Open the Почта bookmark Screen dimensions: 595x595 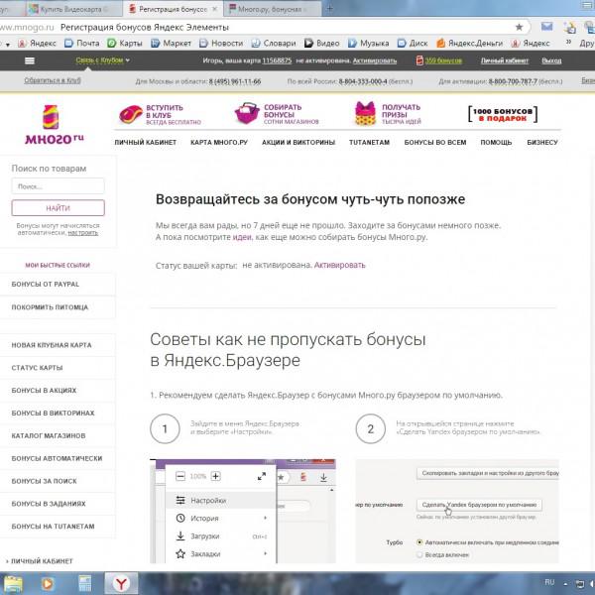81,44
